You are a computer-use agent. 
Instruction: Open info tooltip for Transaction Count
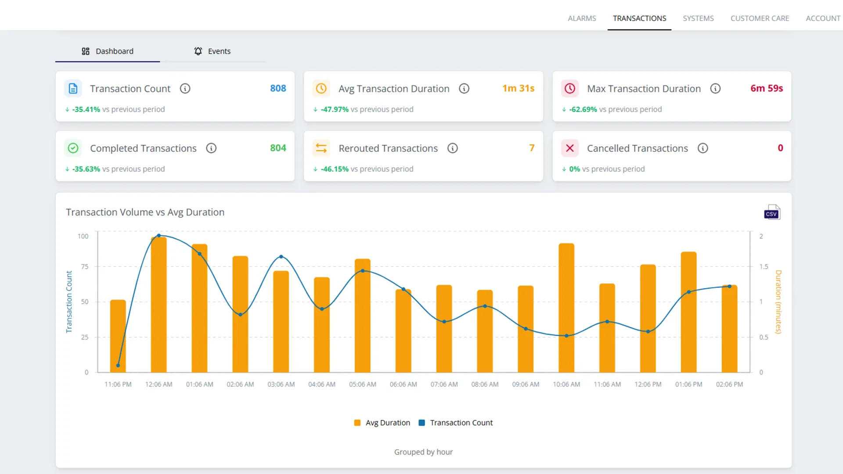point(185,89)
